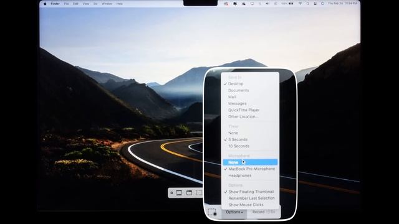
Task: Open the Apple menu
Action: (45, 4)
